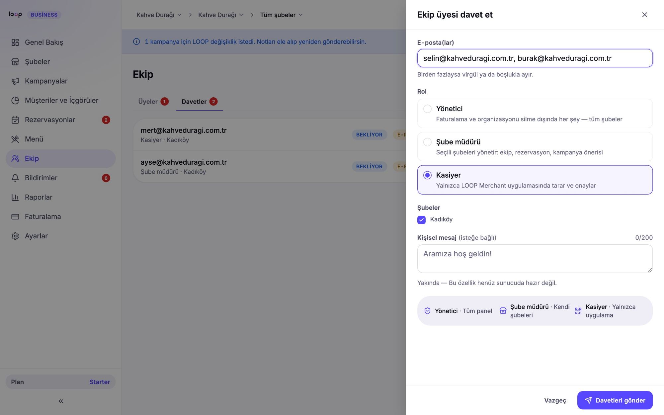Click the Üyeler tab count badge
Screen dimensions: 664x415
(x=164, y=102)
